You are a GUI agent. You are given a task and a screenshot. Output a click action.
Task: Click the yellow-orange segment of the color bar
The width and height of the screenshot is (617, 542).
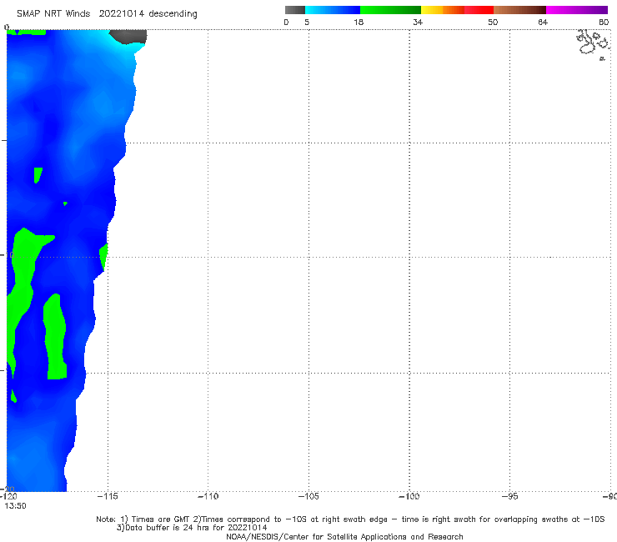tap(443, 10)
